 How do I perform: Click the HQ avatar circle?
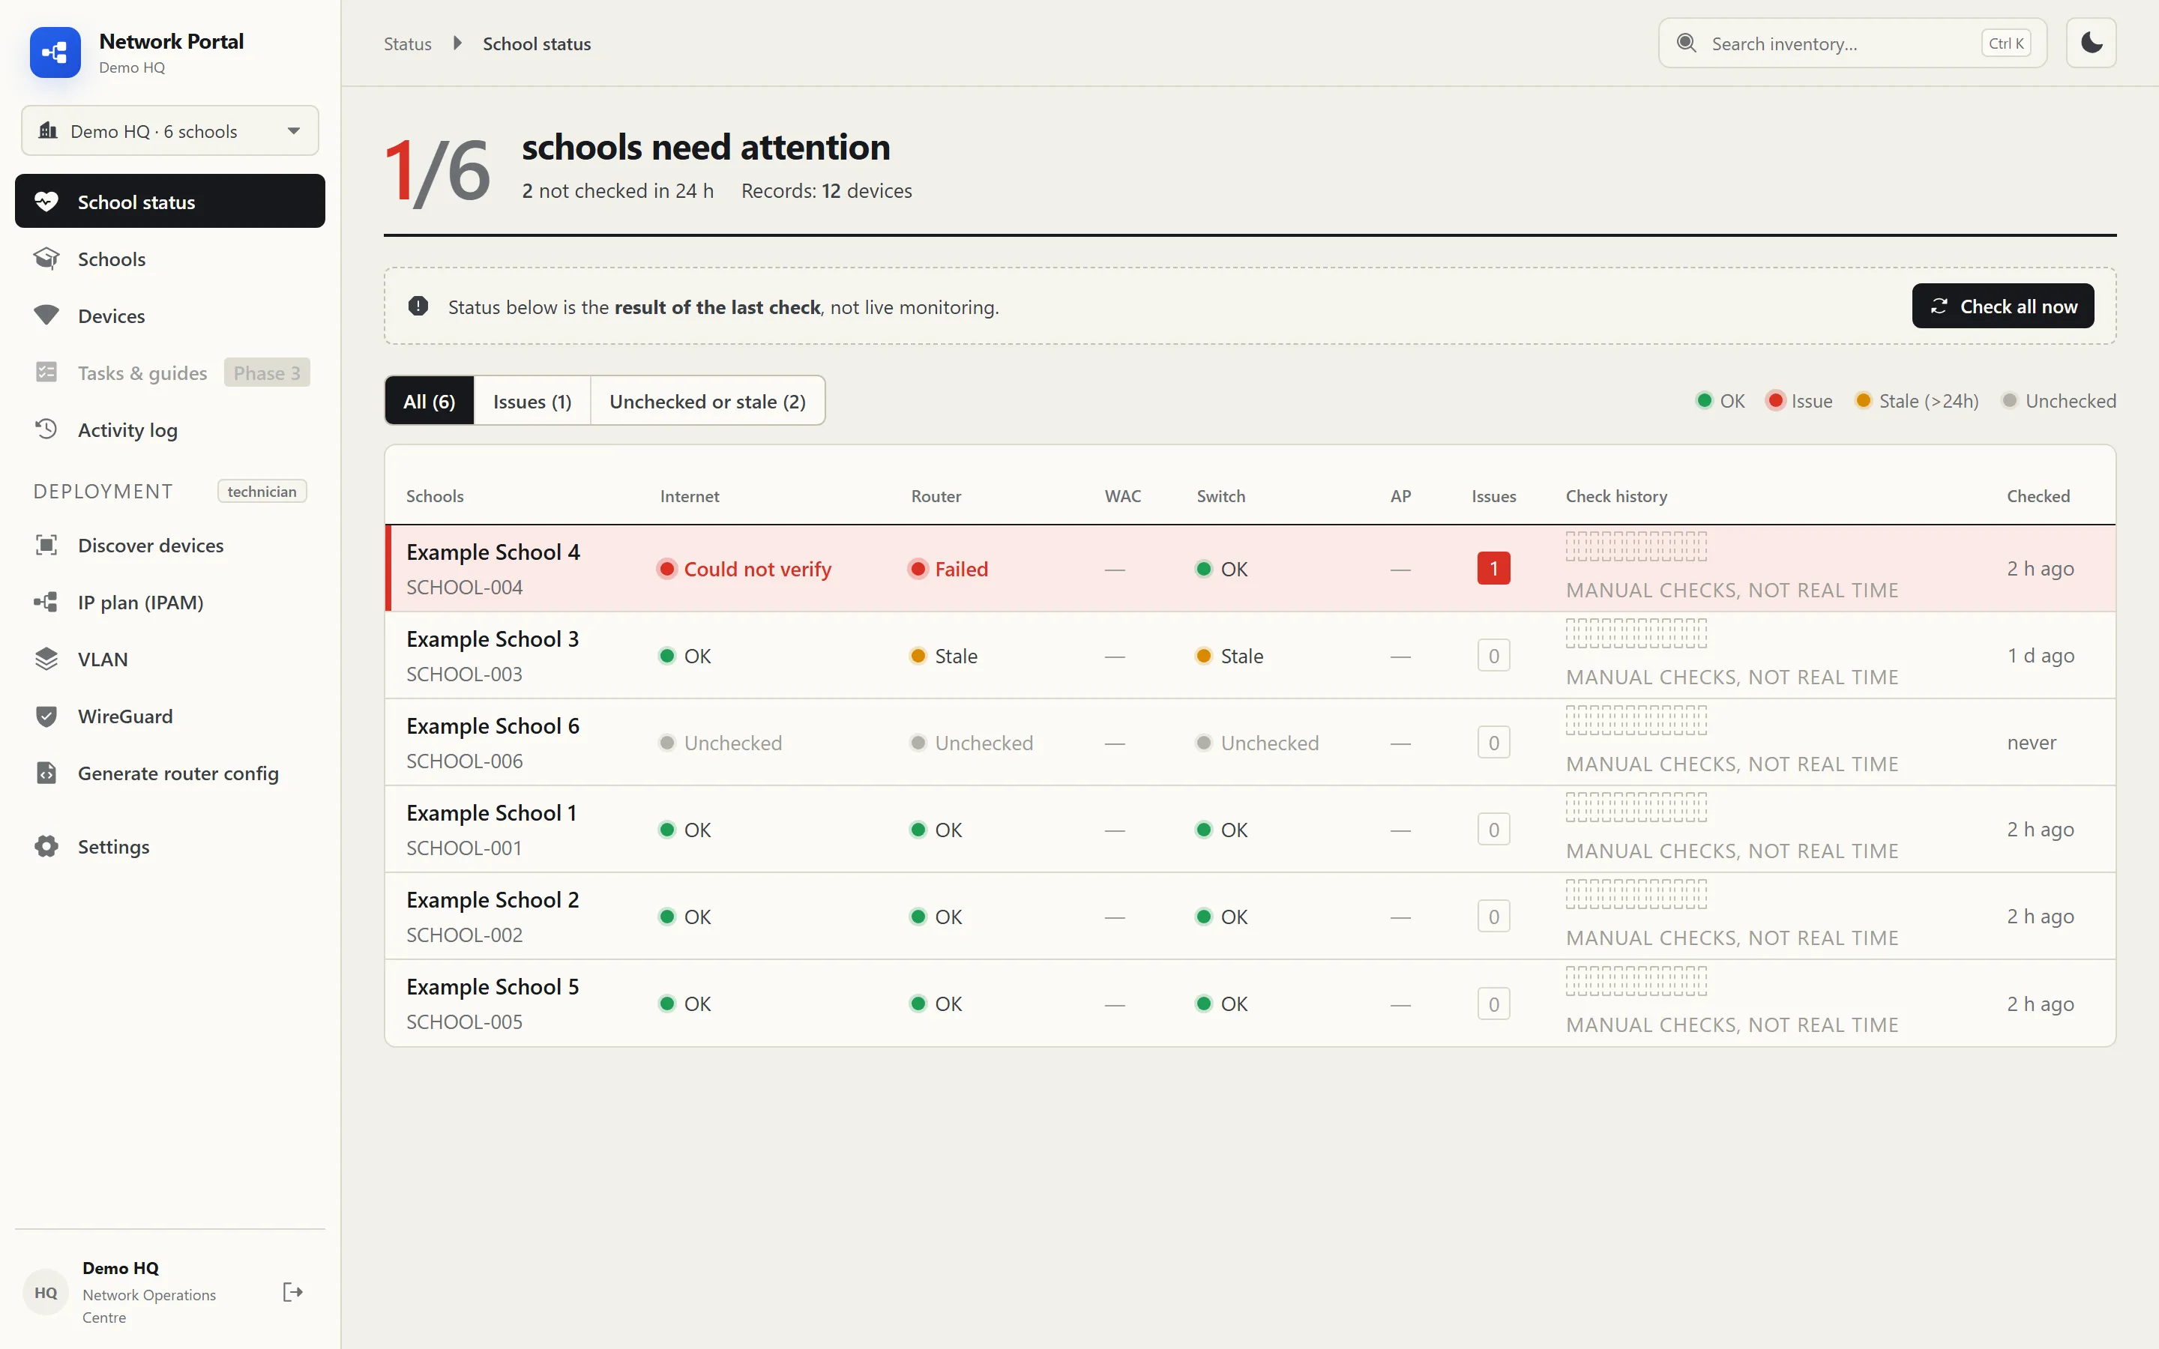pos(46,1292)
